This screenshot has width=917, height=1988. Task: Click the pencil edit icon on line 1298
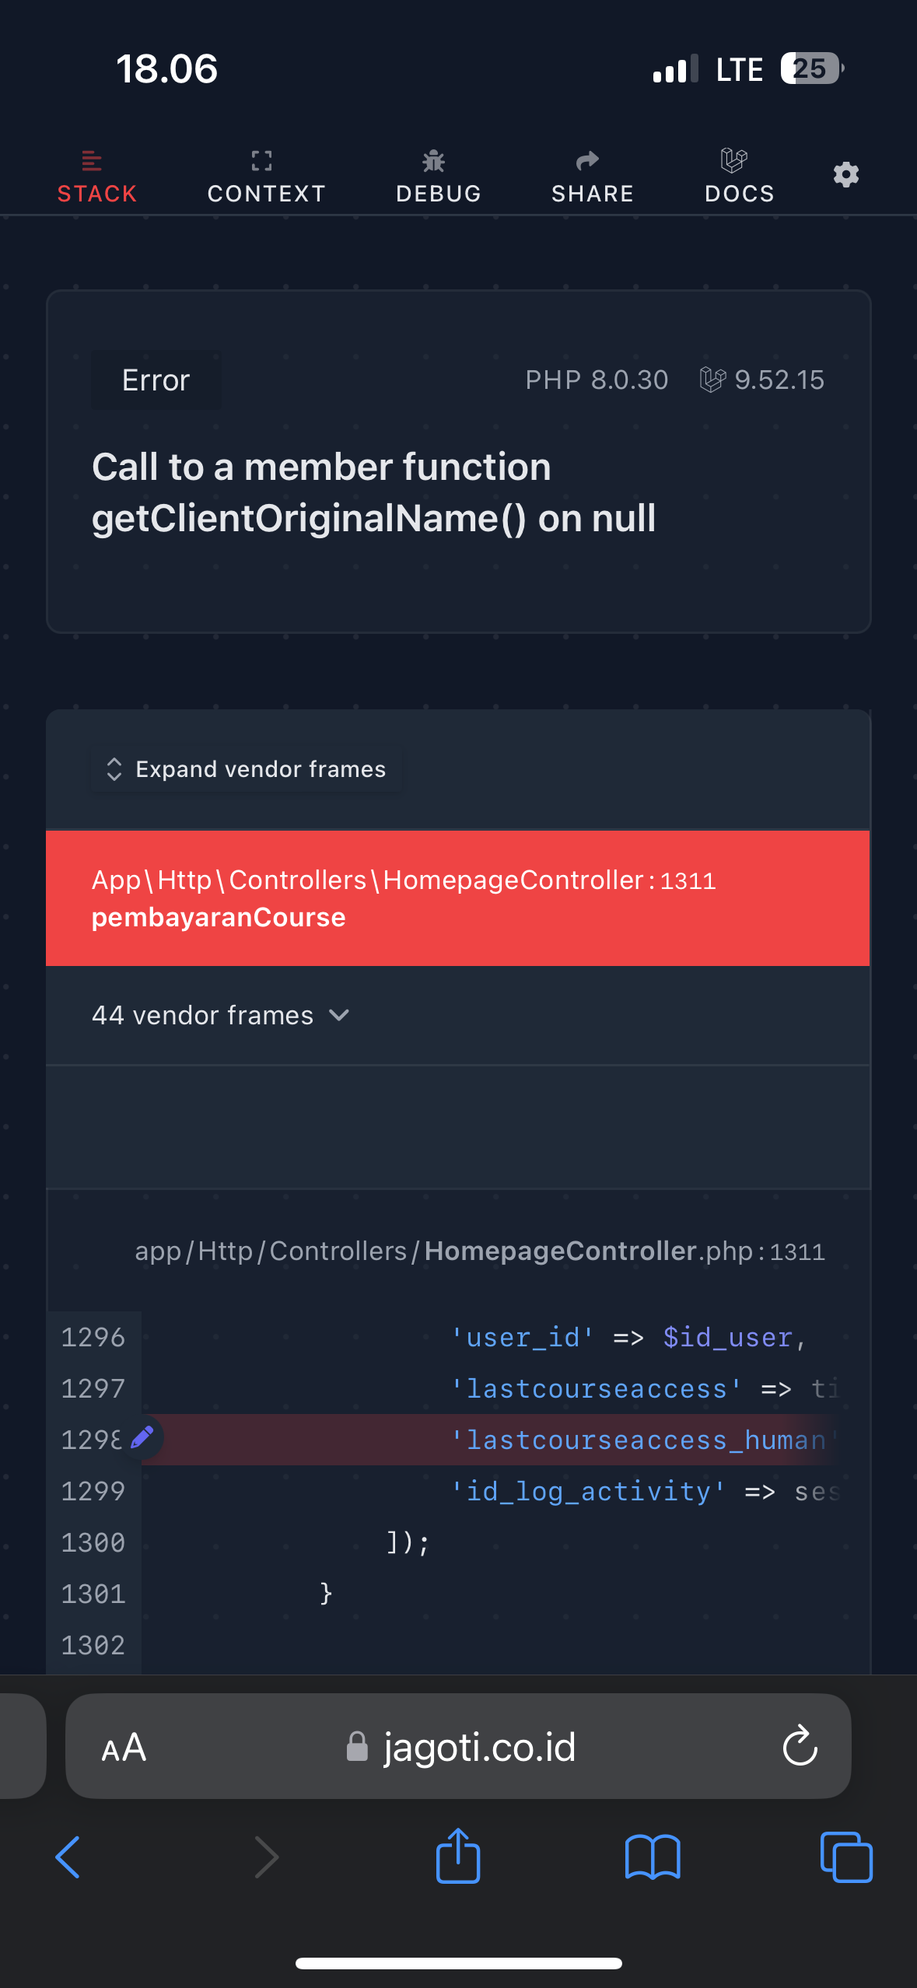(142, 1437)
